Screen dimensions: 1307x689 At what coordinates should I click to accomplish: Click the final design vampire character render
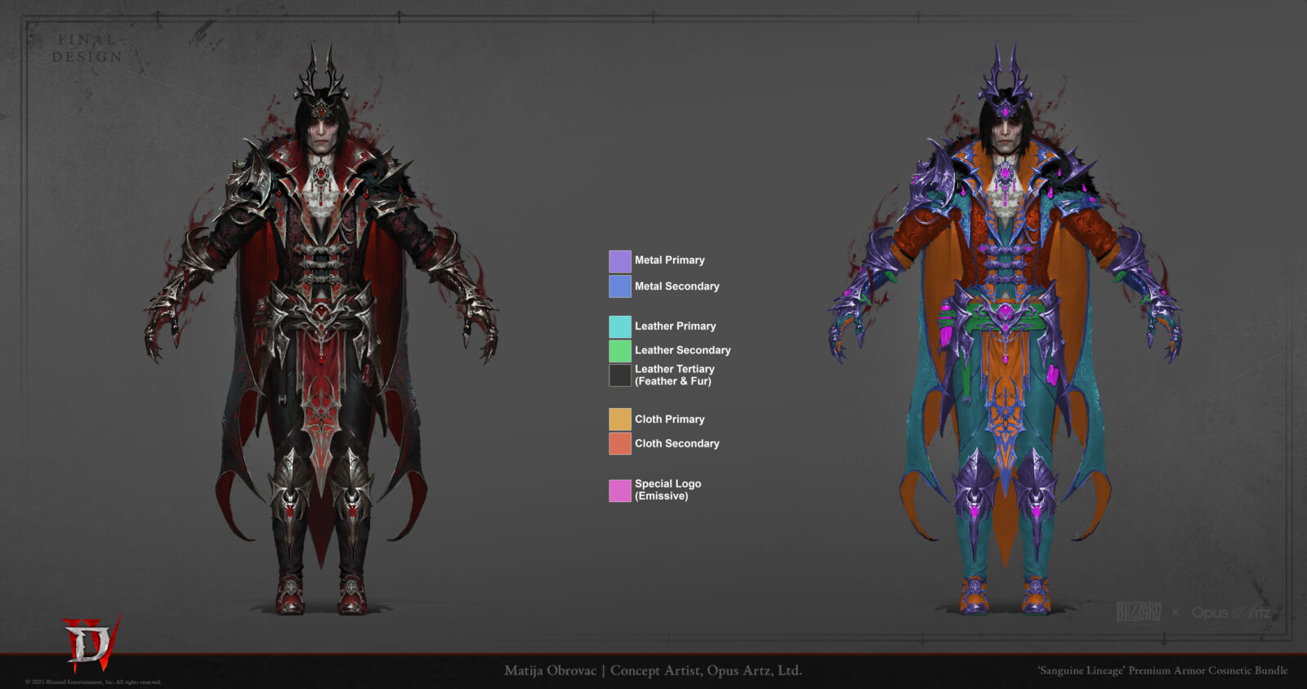pyautogui.click(x=321, y=327)
